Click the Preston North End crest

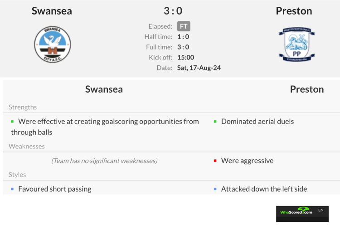click(296, 44)
